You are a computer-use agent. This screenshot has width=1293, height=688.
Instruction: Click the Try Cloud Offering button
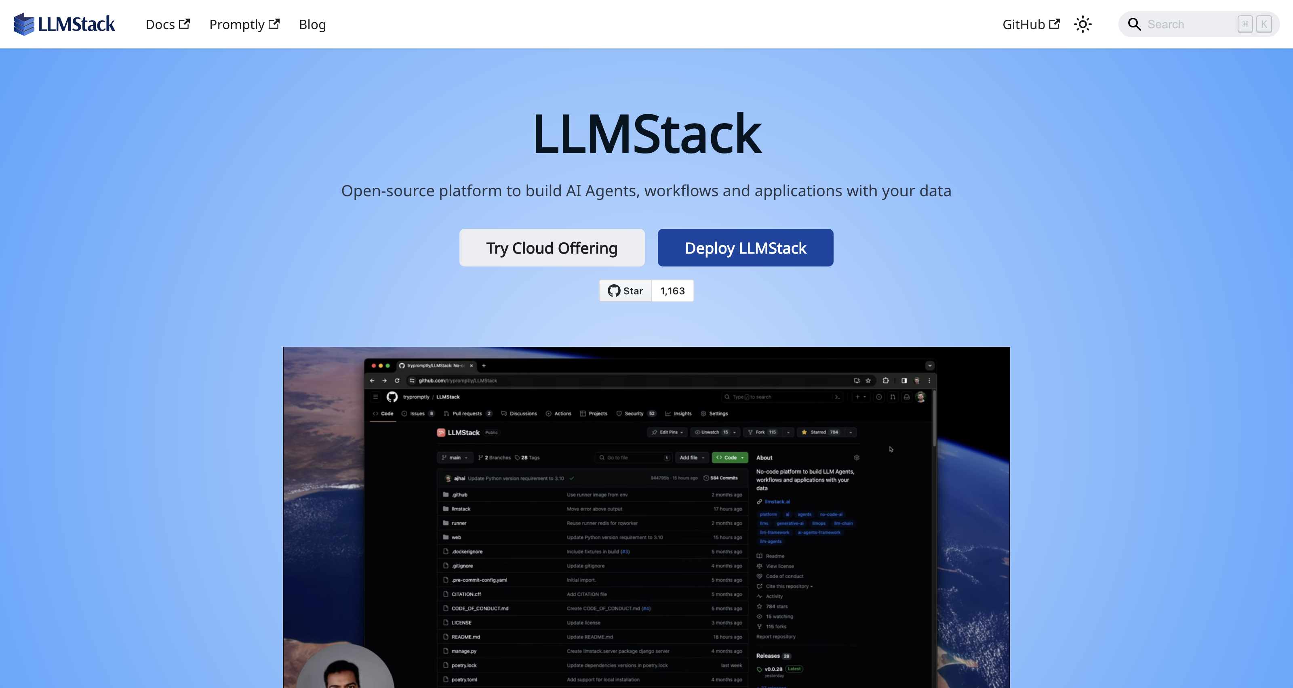[552, 248]
